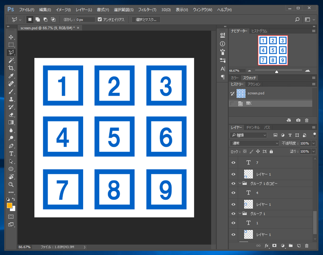The height and width of the screenshot is (255, 323).
Task: Click the orange foreground color swatch
Action: [9, 206]
